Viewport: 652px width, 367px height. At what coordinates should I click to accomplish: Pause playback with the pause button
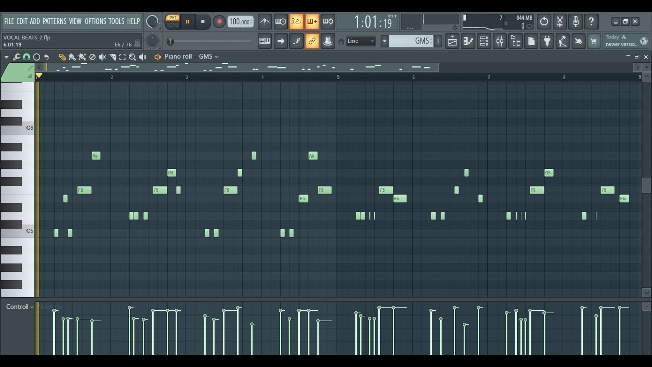click(x=187, y=21)
